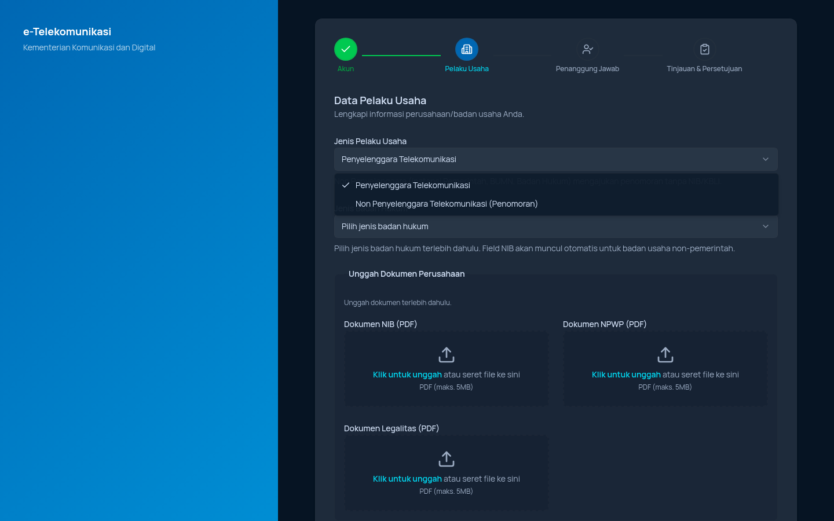The width and height of the screenshot is (834, 521).
Task: Click the 'Data Pelaku Usaha' heading
Action: click(380, 101)
